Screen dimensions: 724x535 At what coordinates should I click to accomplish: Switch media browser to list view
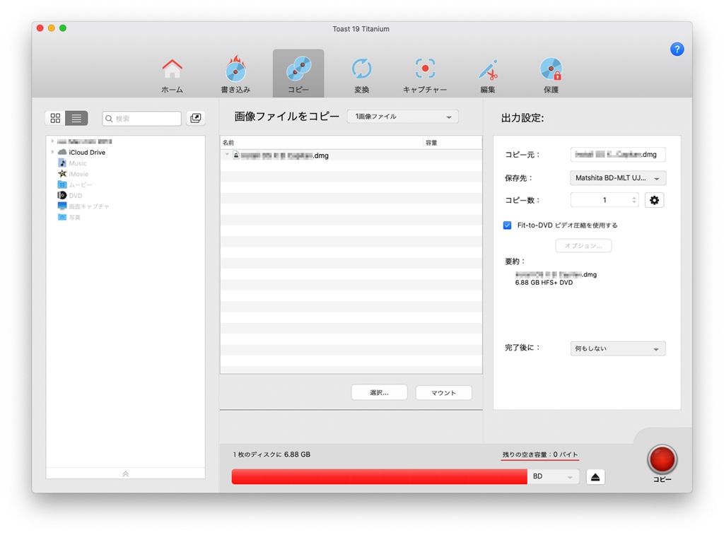[76, 118]
